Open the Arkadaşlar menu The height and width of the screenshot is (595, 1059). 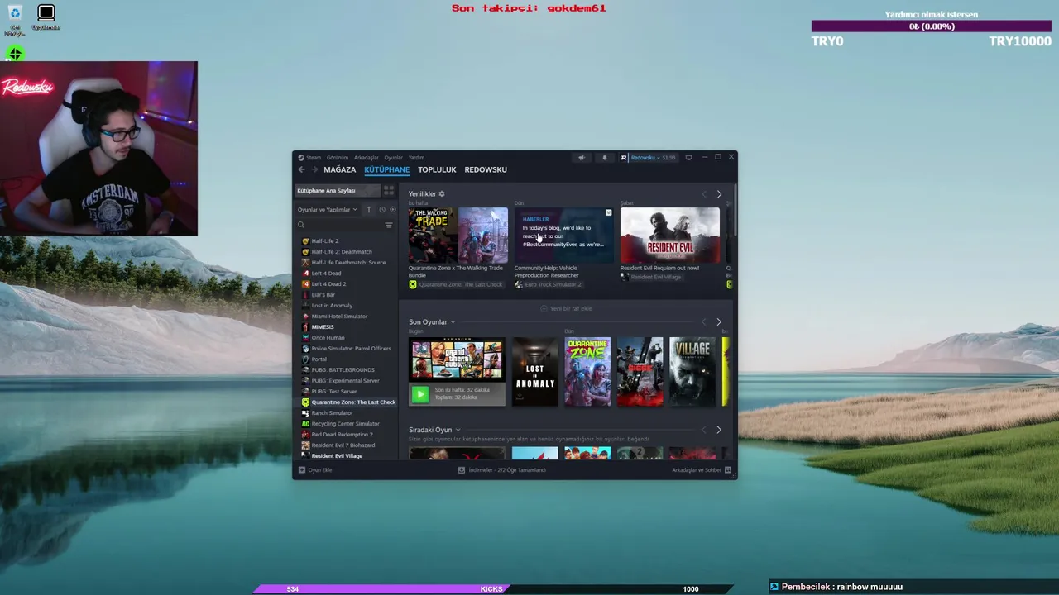(x=367, y=157)
